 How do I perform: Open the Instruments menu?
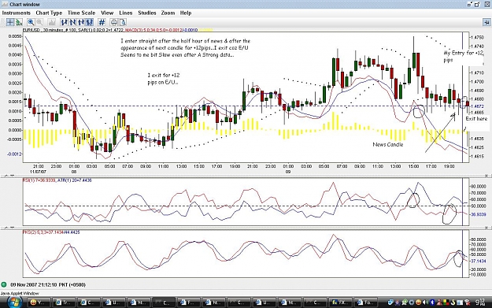click(17, 13)
